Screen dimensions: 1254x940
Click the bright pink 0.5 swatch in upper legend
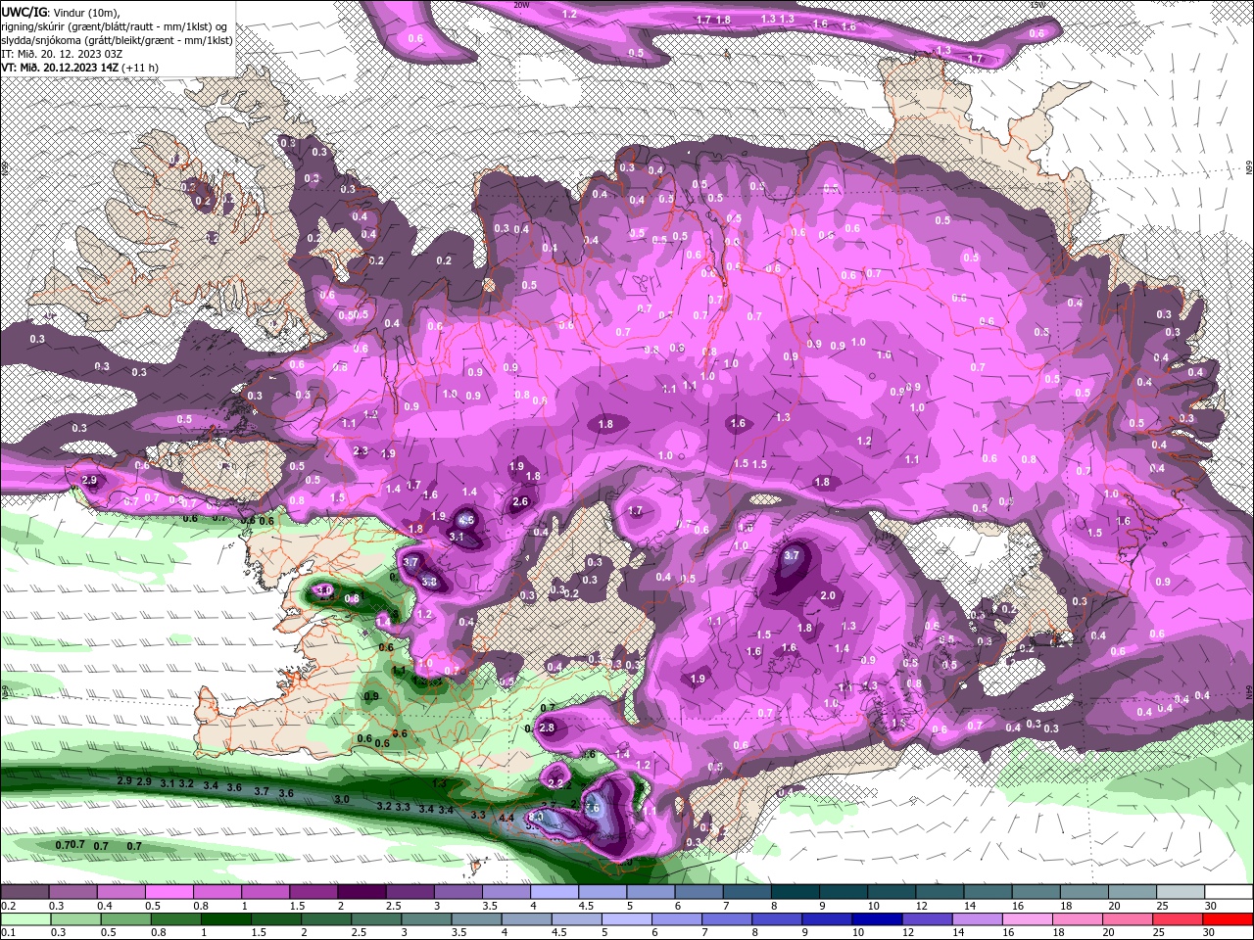tap(169, 892)
